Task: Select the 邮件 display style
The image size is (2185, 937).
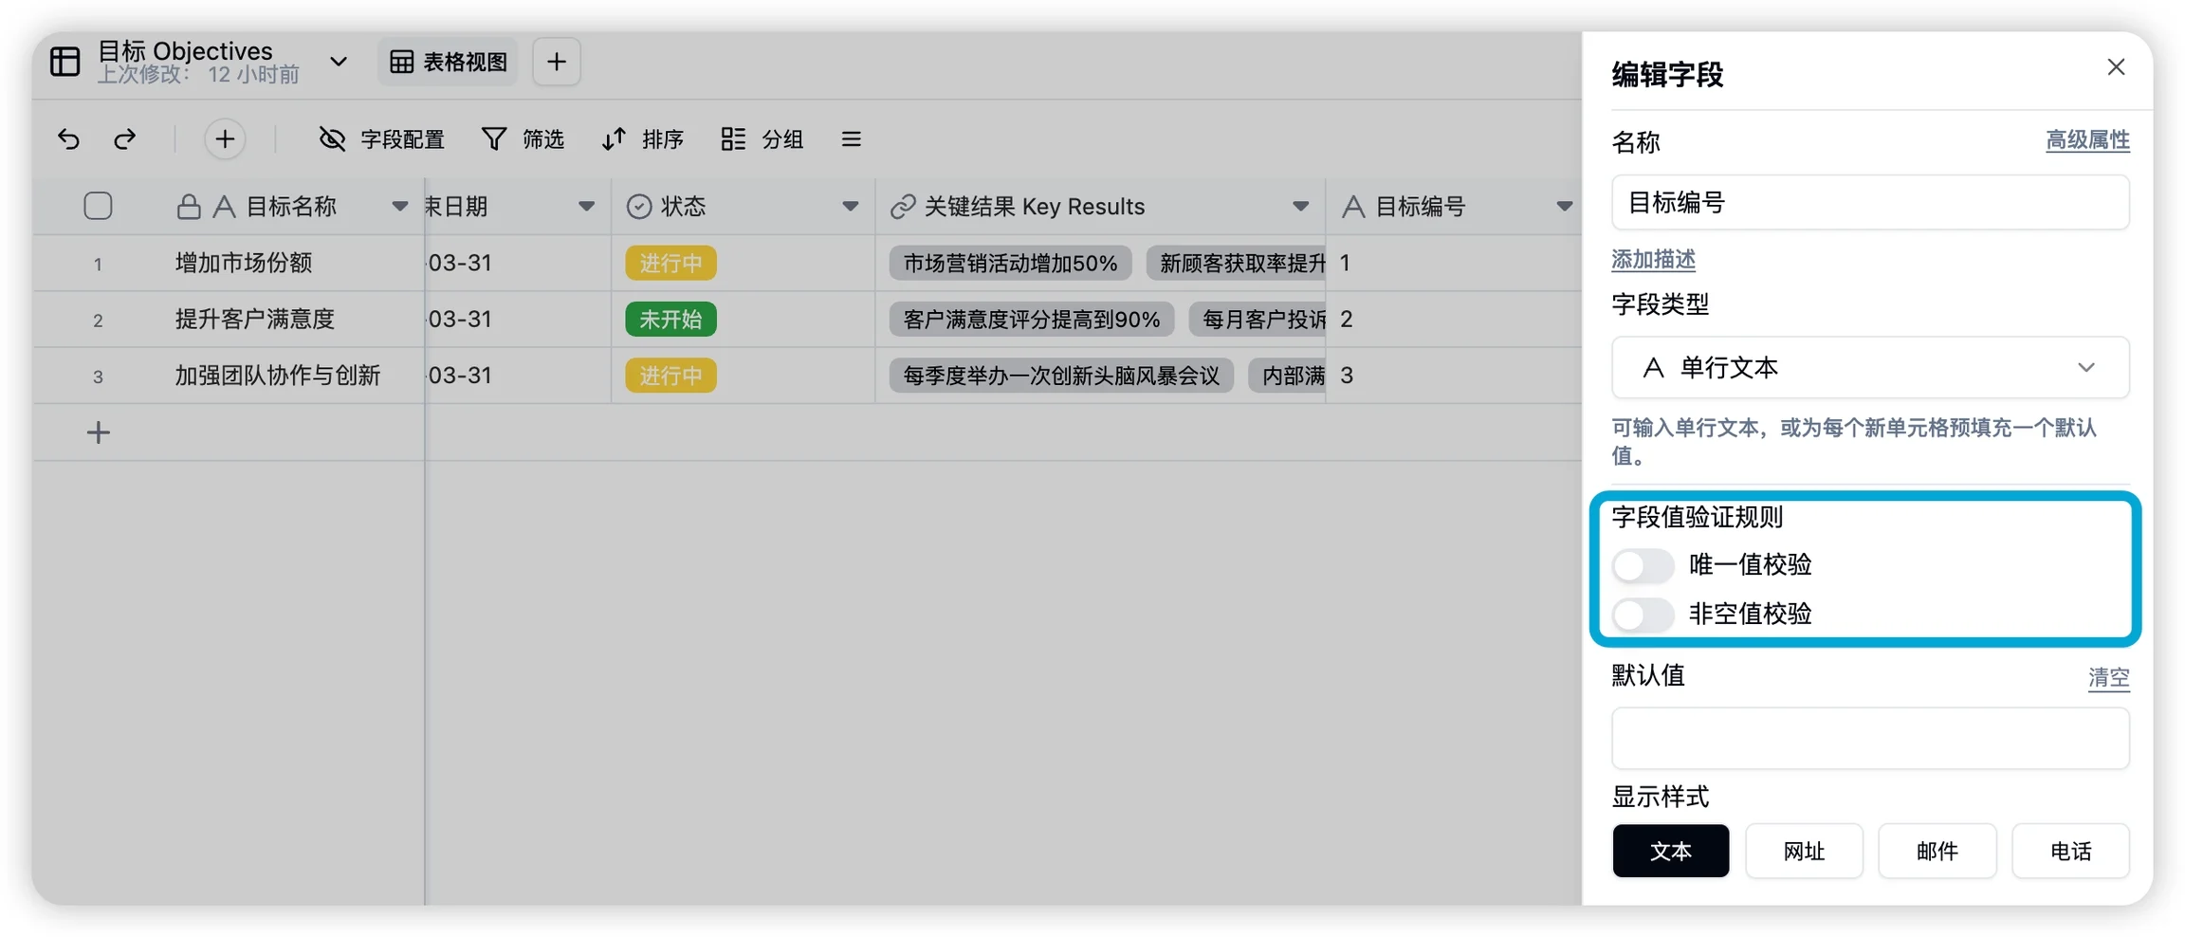Action: [x=1937, y=851]
